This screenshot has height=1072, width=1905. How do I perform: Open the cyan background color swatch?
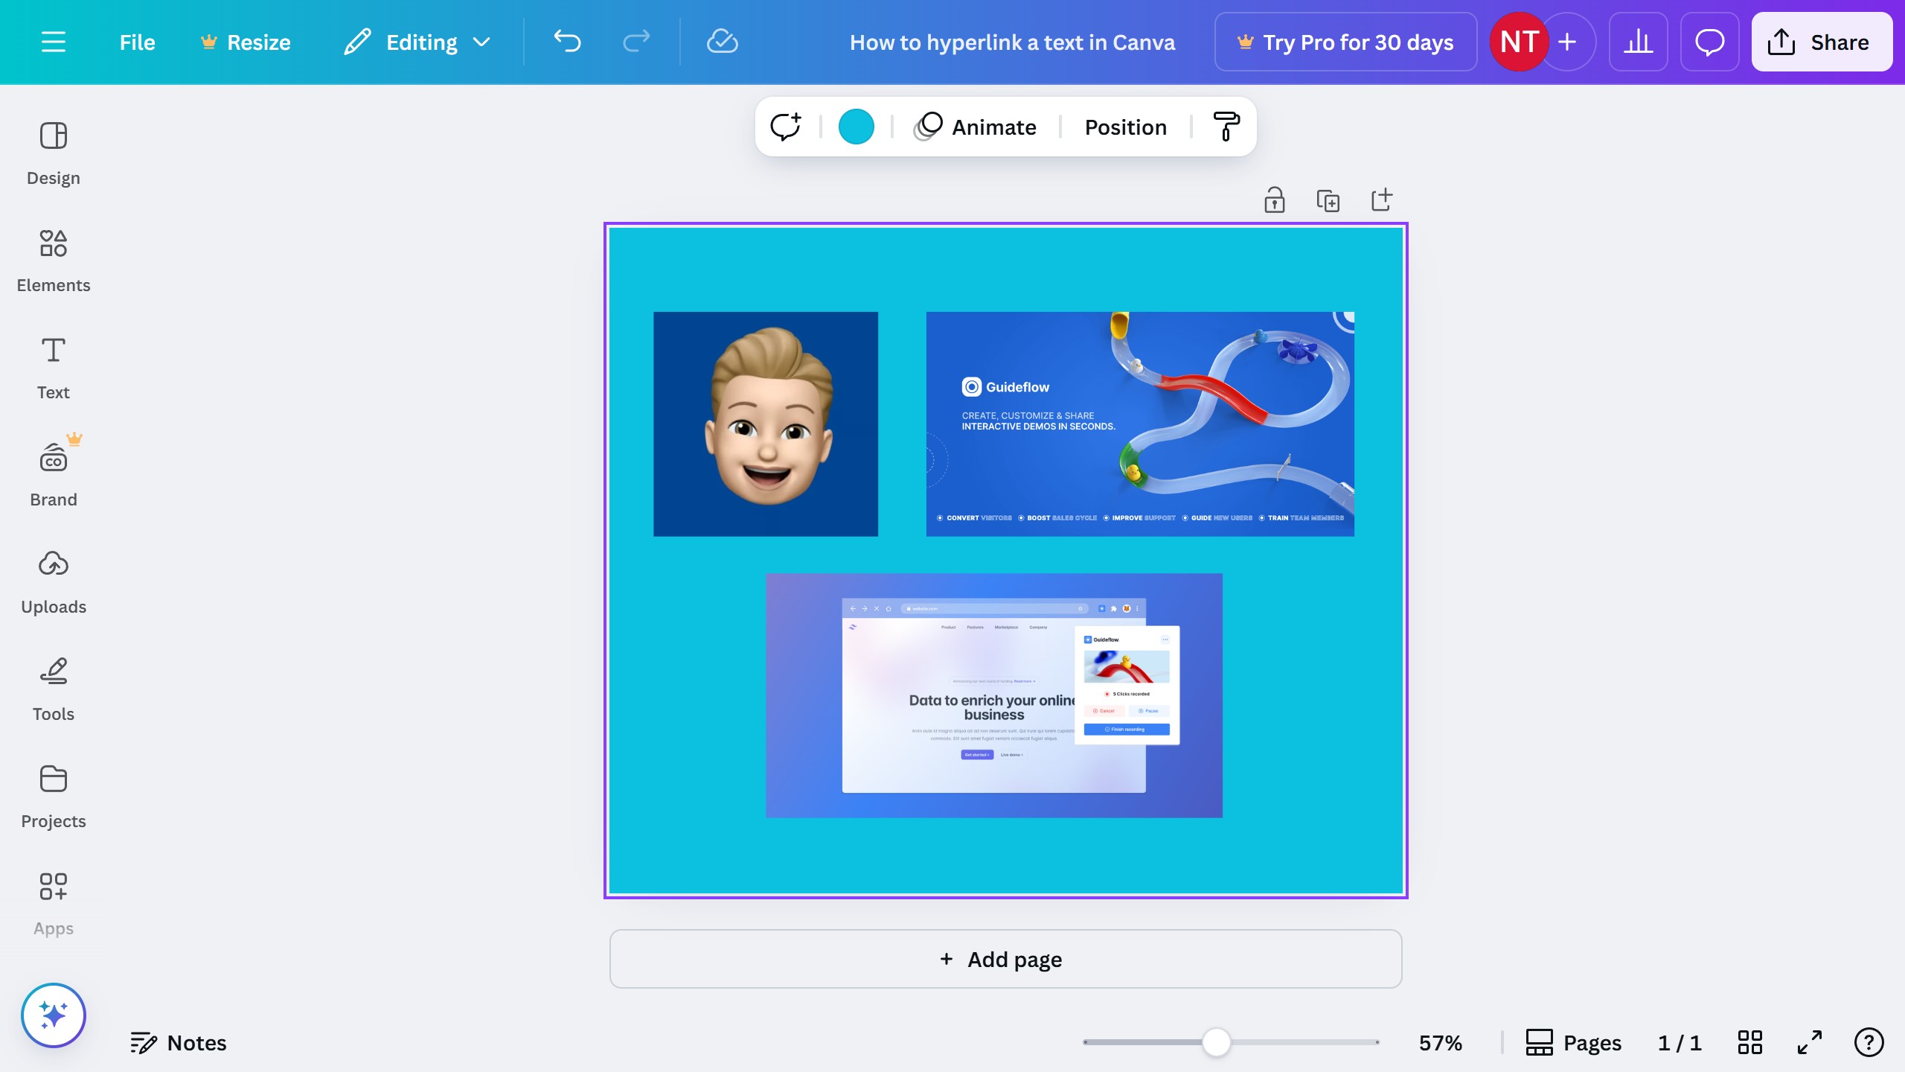pos(856,127)
